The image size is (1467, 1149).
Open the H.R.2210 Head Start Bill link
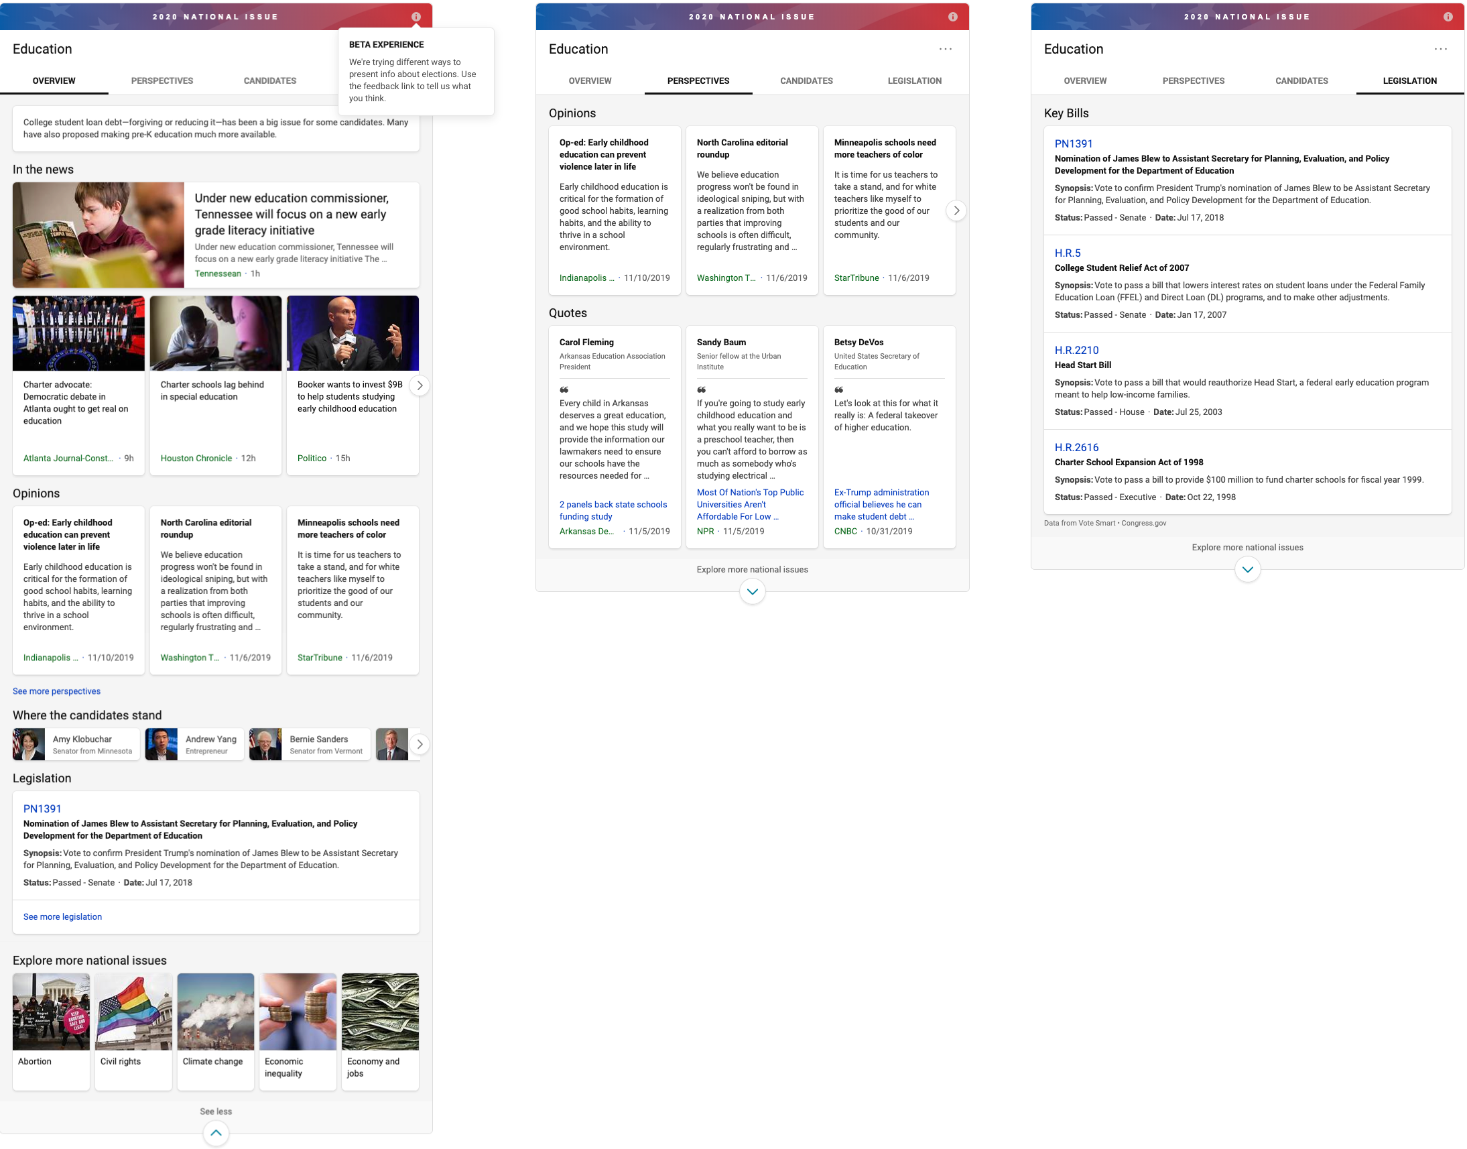[x=1076, y=350]
